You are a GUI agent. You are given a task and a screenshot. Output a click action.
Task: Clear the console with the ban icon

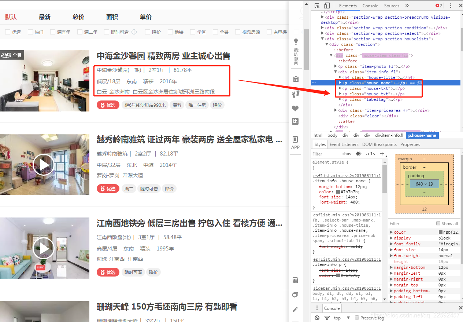tap(317, 318)
